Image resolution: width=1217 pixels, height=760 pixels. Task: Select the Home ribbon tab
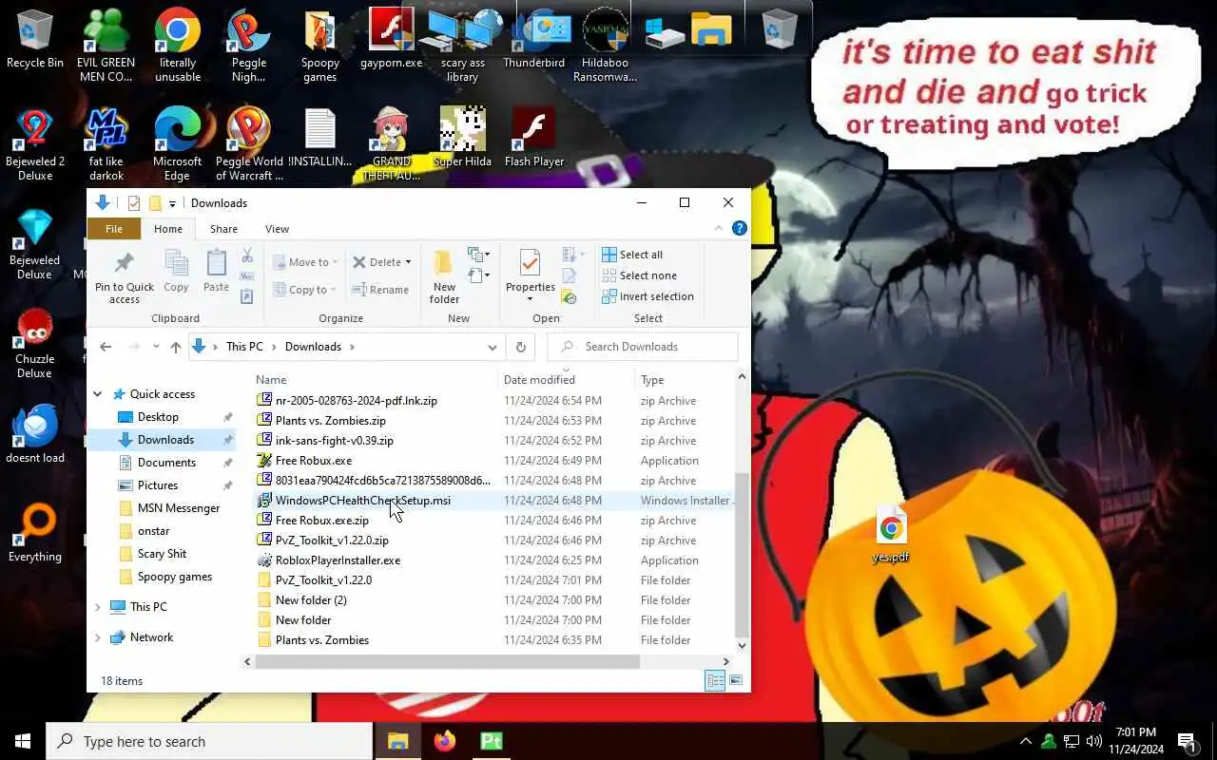click(168, 229)
